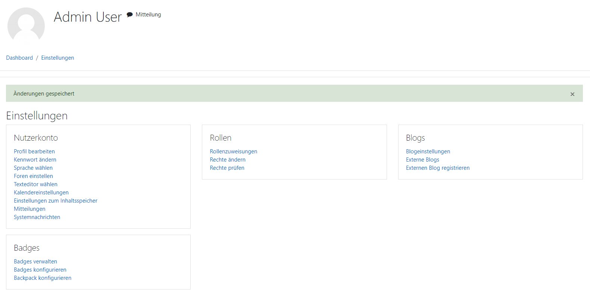
Task: Open Texteditor wählen
Action: pyautogui.click(x=35, y=184)
